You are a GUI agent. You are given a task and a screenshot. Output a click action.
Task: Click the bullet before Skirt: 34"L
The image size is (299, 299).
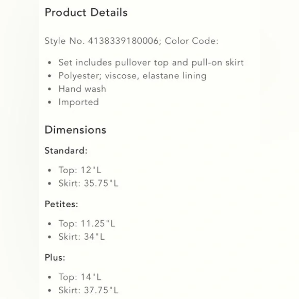49,237
